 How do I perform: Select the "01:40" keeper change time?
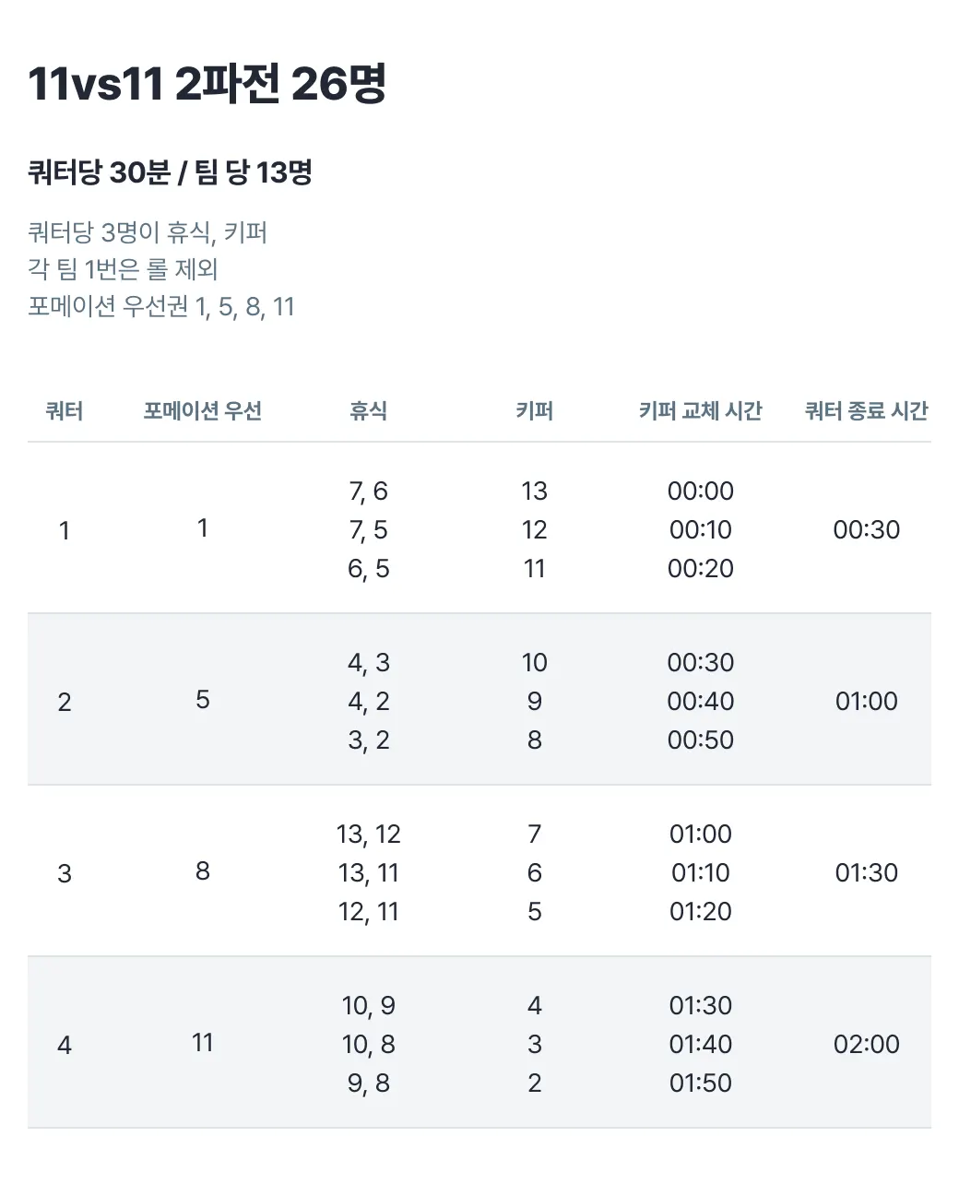[x=701, y=1045]
